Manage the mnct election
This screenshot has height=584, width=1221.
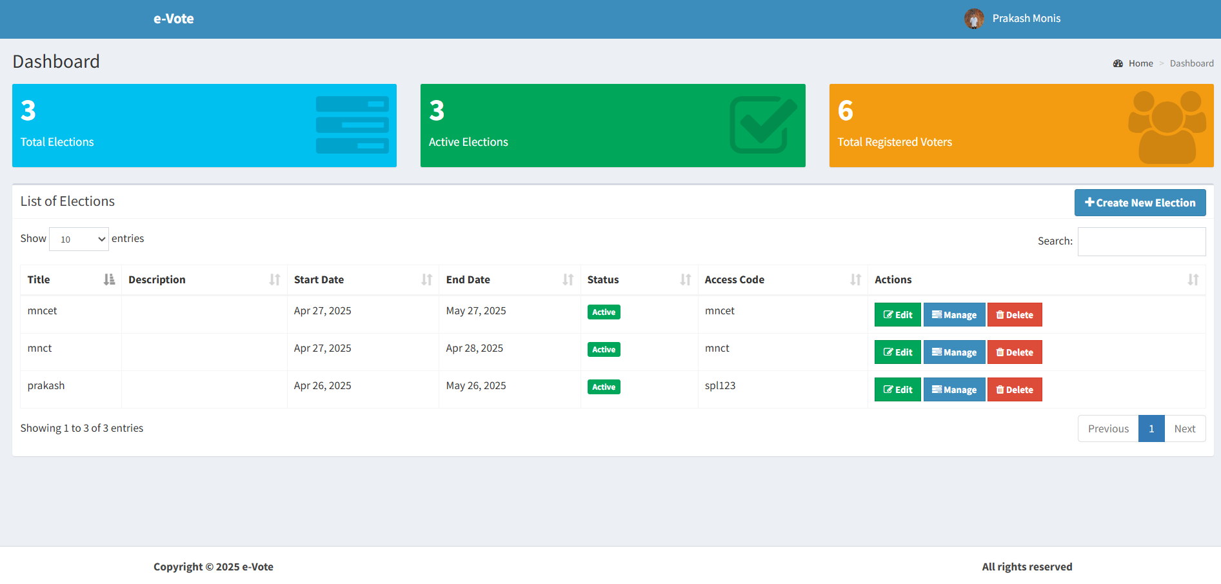click(x=954, y=352)
